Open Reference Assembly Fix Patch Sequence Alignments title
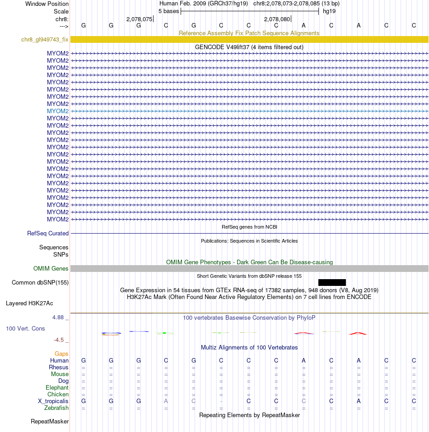 (249, 33)
